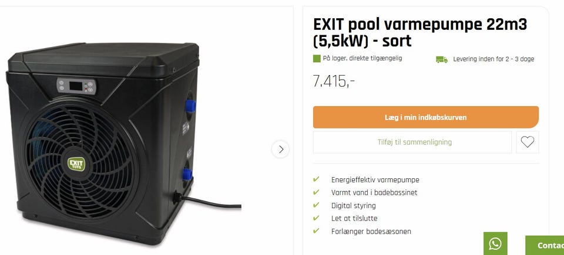Click the green in-stock indicator square

coord(317,59)
